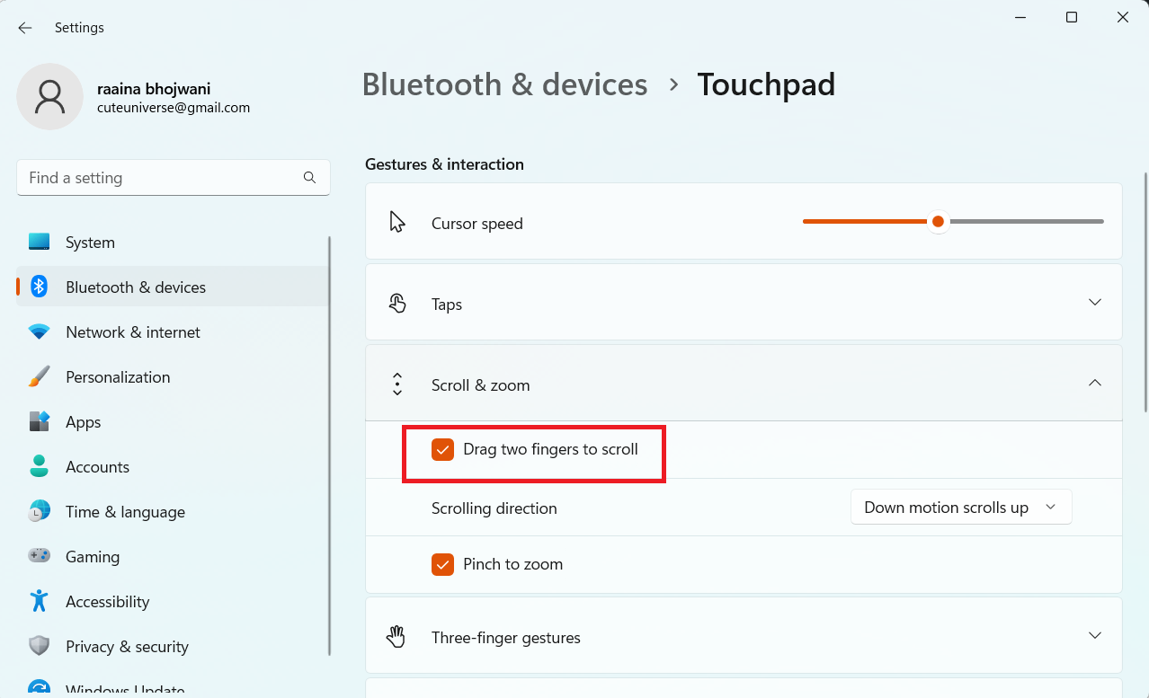
Task: Click the Find a setting search box
Action: pyautogui.click(x=162, y=178)
